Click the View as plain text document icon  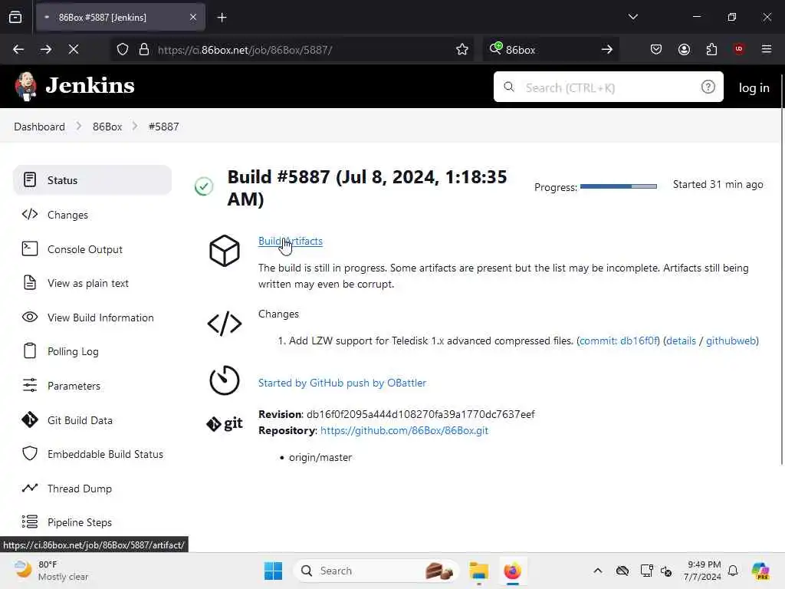coord(30,282)
